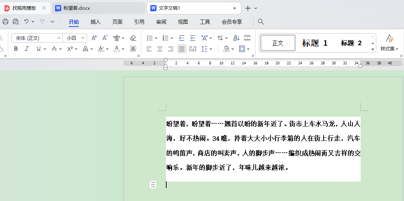Viewport: 404px width, 201px height.
Task: Open undo history dropdown arrow
Action: (33, 22)
